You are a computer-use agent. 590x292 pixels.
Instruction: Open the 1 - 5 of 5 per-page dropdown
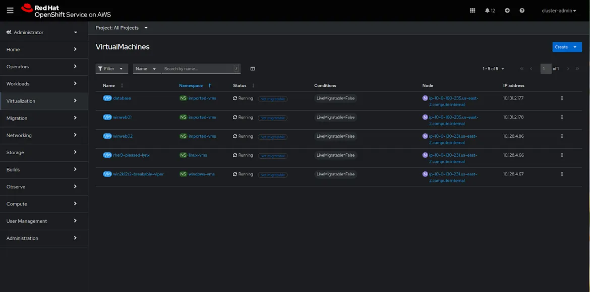tap(493, 68)
